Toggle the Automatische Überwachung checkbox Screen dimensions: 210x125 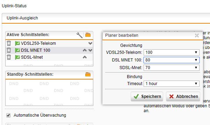[8, 115]
